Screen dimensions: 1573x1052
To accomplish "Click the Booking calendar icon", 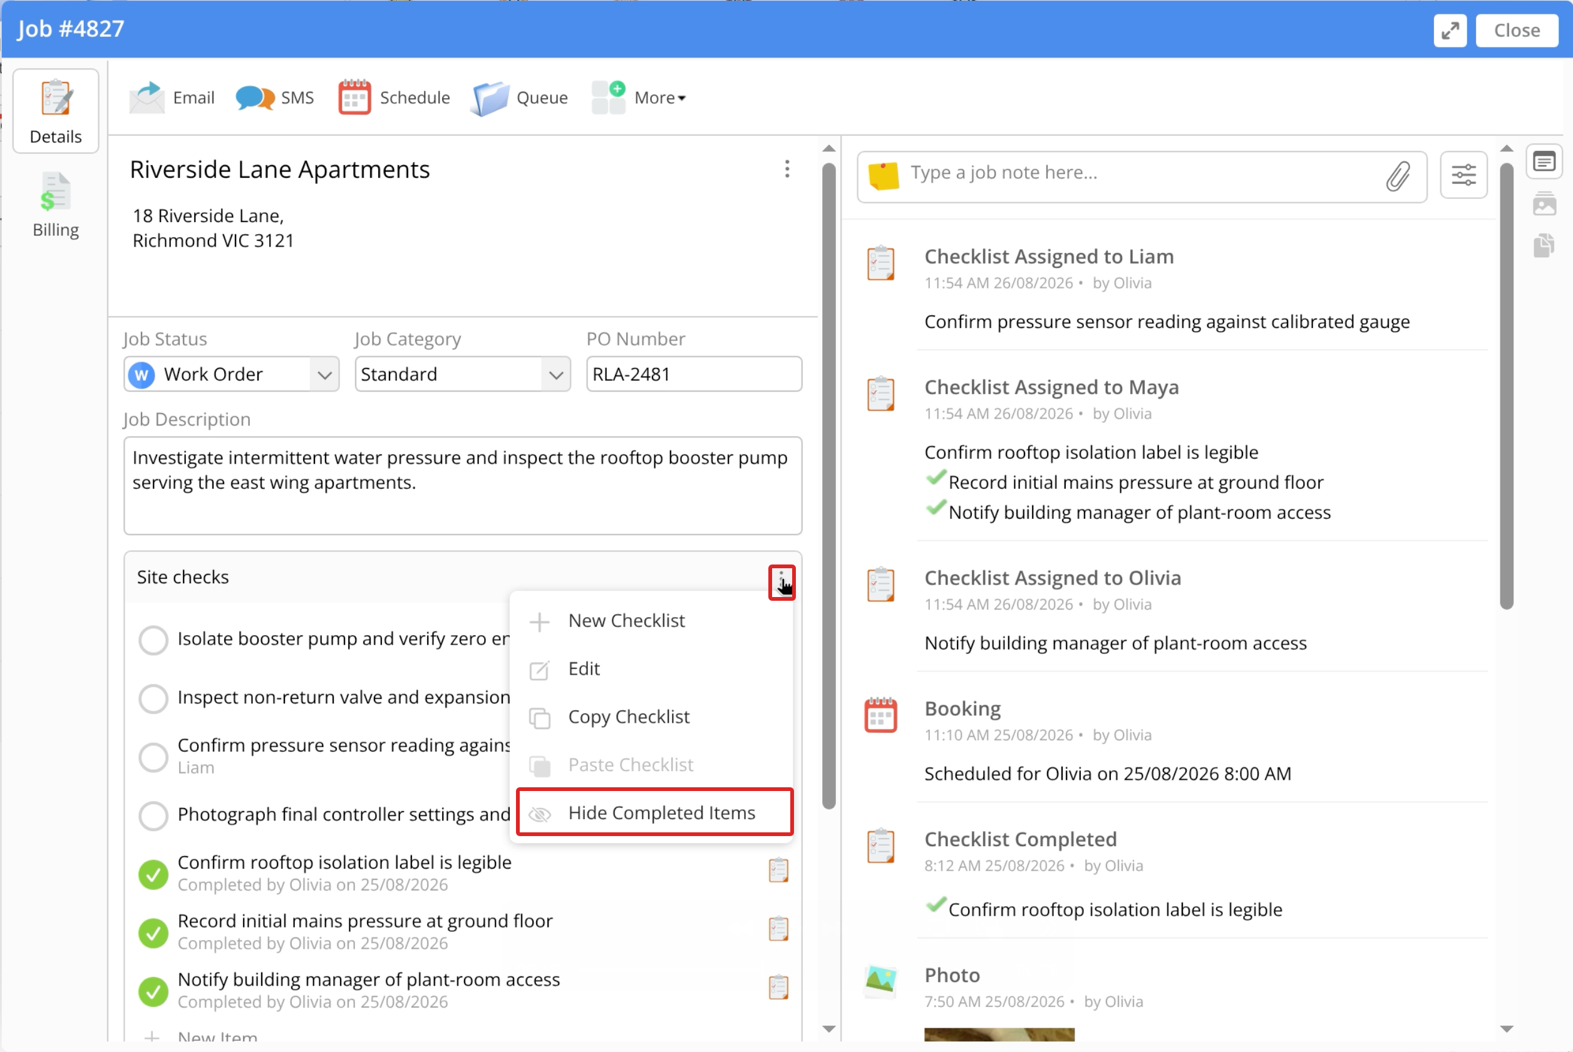I will (x=880, y=715).
